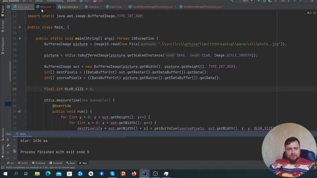The height and width of the screenshot is (178, 317).
Task: Click the Debug bug icon in top toolbar
Action: tap(264, 1)
